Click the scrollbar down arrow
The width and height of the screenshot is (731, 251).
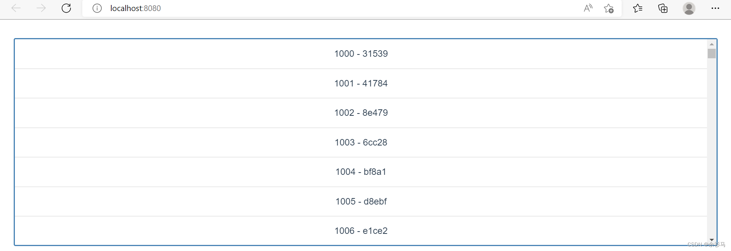(712, 240)
